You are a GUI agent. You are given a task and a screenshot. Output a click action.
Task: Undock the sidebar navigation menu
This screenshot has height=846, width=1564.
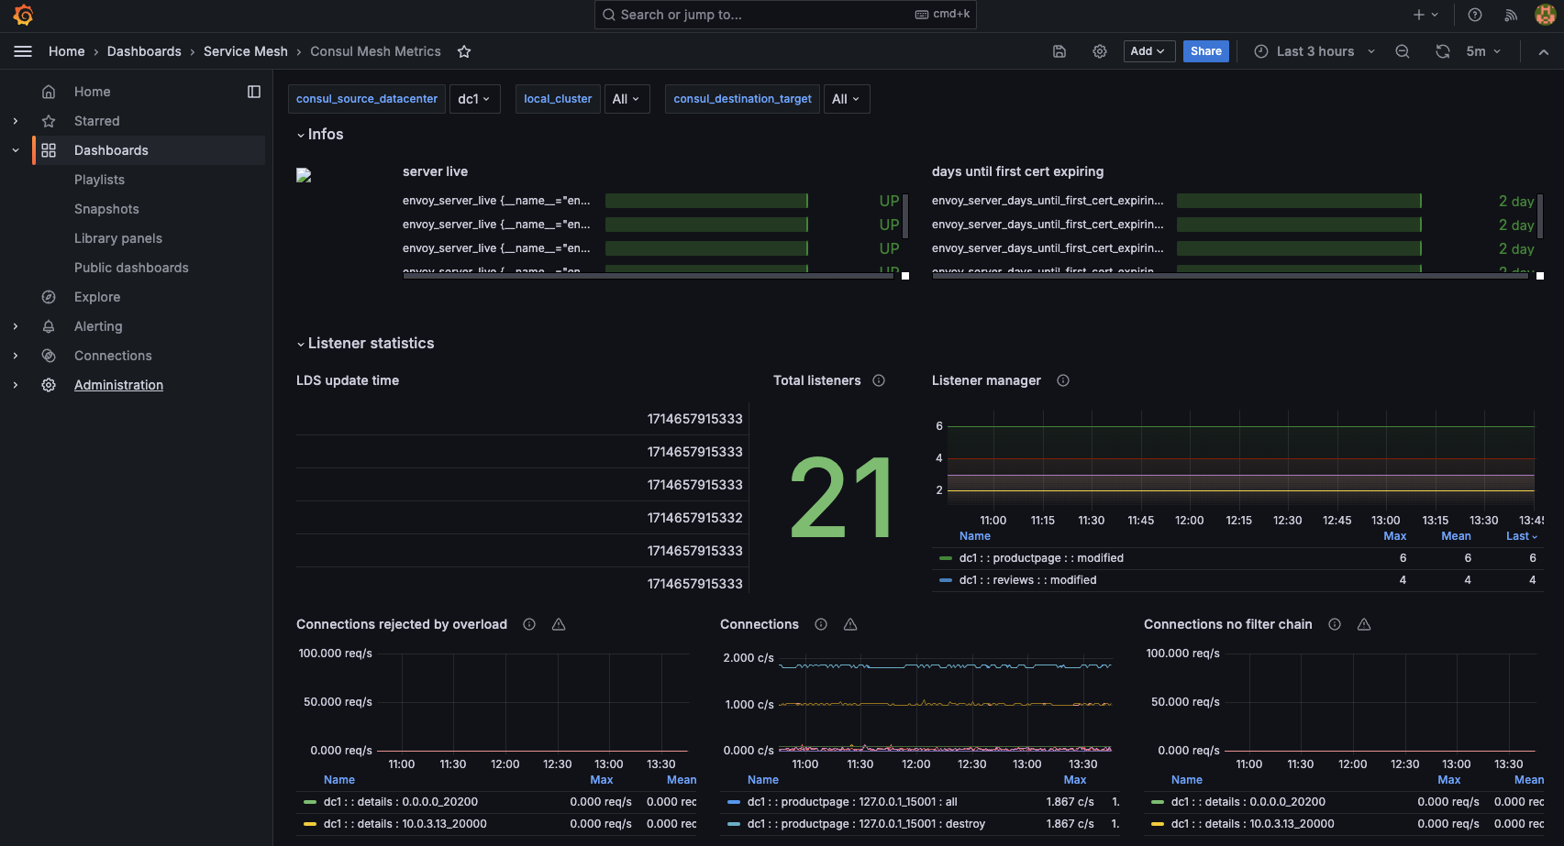254,92
